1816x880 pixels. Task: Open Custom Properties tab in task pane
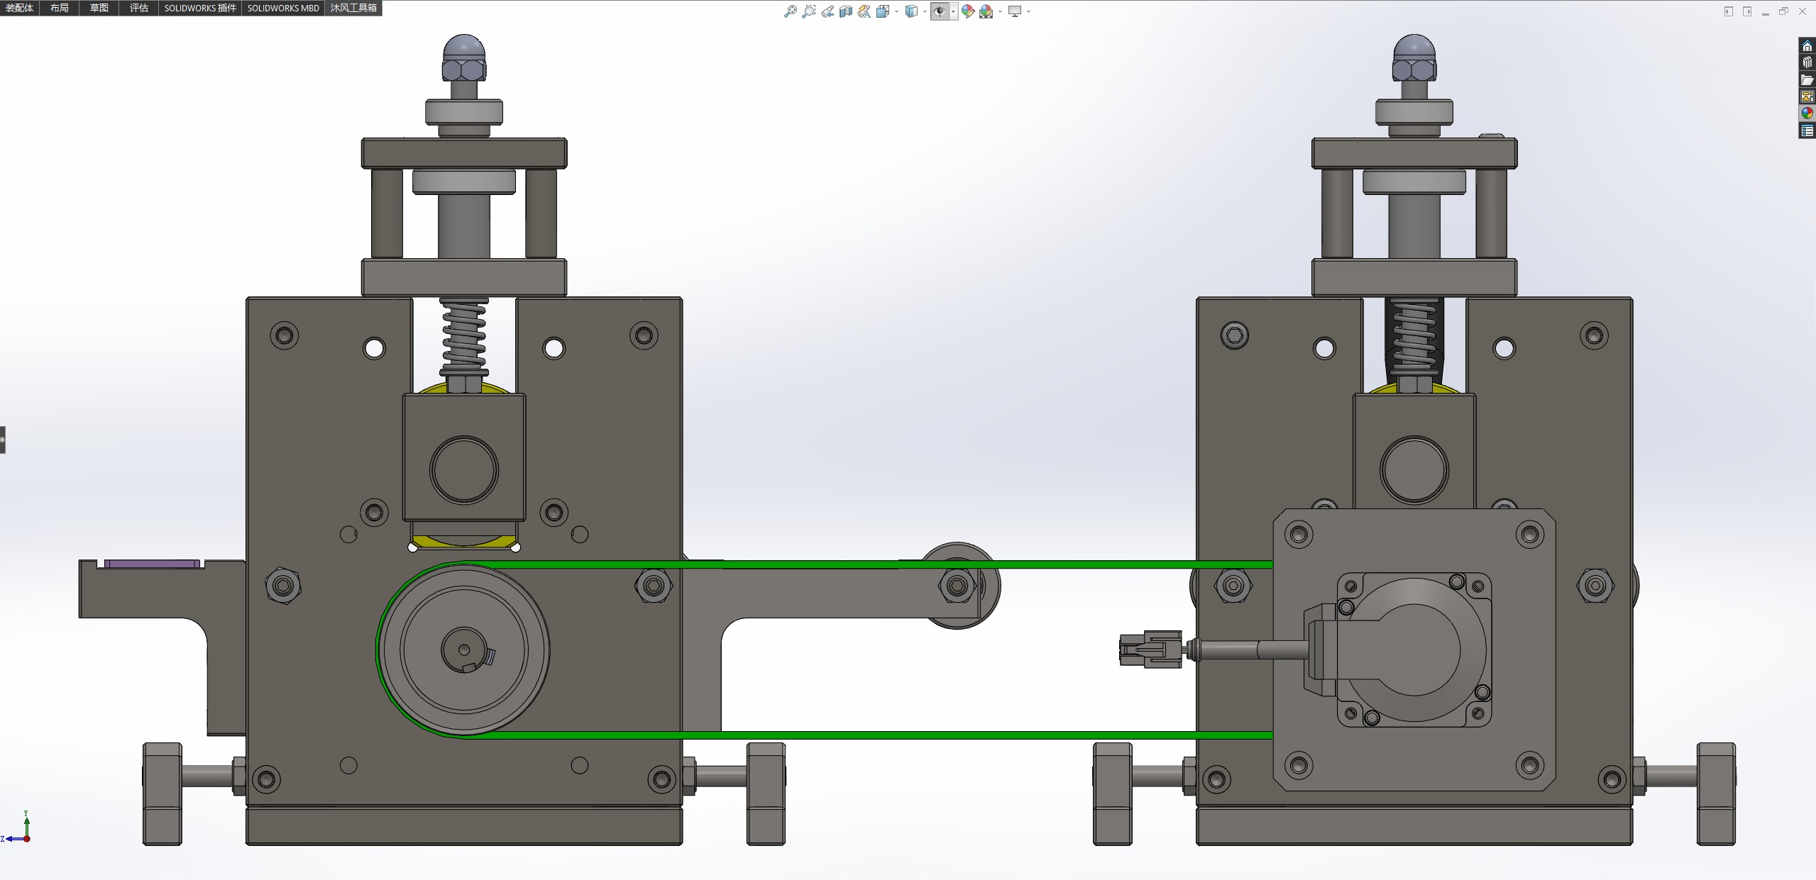(x=1807, y=130)
